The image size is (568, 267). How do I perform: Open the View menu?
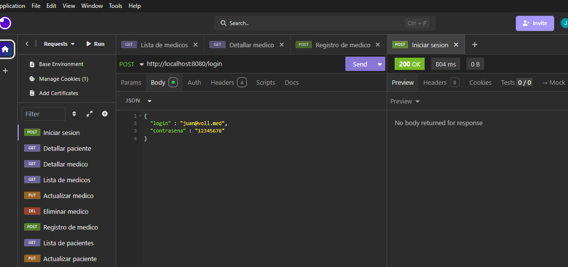click(69, 6)
